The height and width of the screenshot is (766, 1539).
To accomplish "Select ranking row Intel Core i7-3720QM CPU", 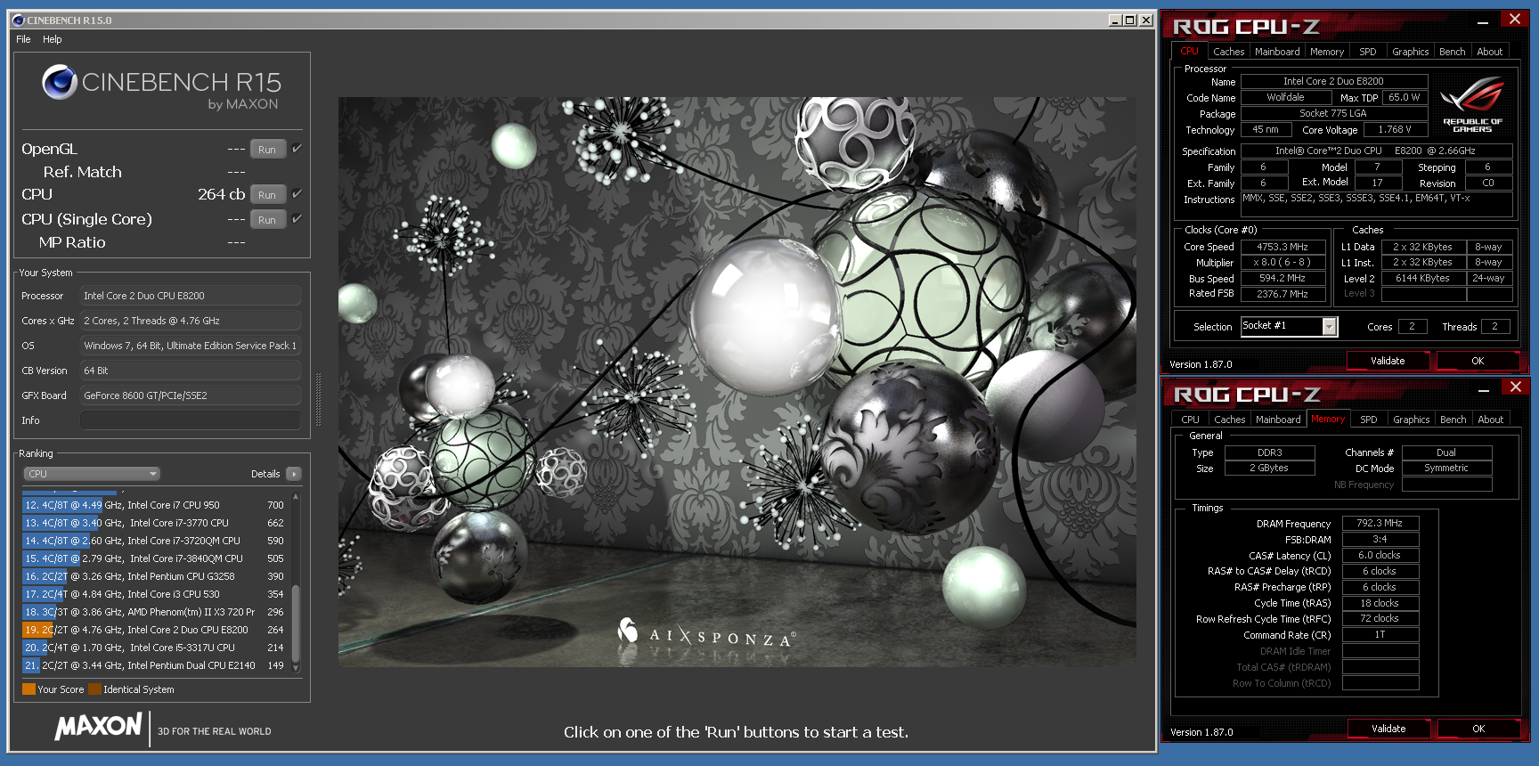I will click(x=154, y=541).
